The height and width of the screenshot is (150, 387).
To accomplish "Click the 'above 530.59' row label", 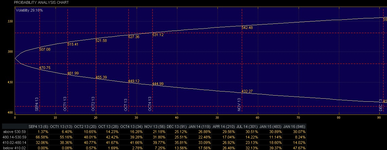I will (13, 132).
